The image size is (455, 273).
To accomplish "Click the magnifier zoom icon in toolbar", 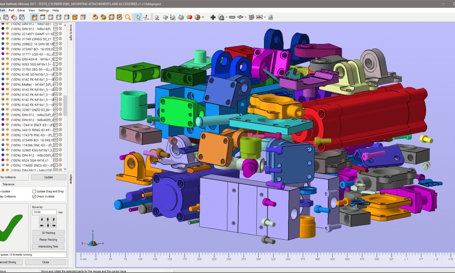I will 128,17.
